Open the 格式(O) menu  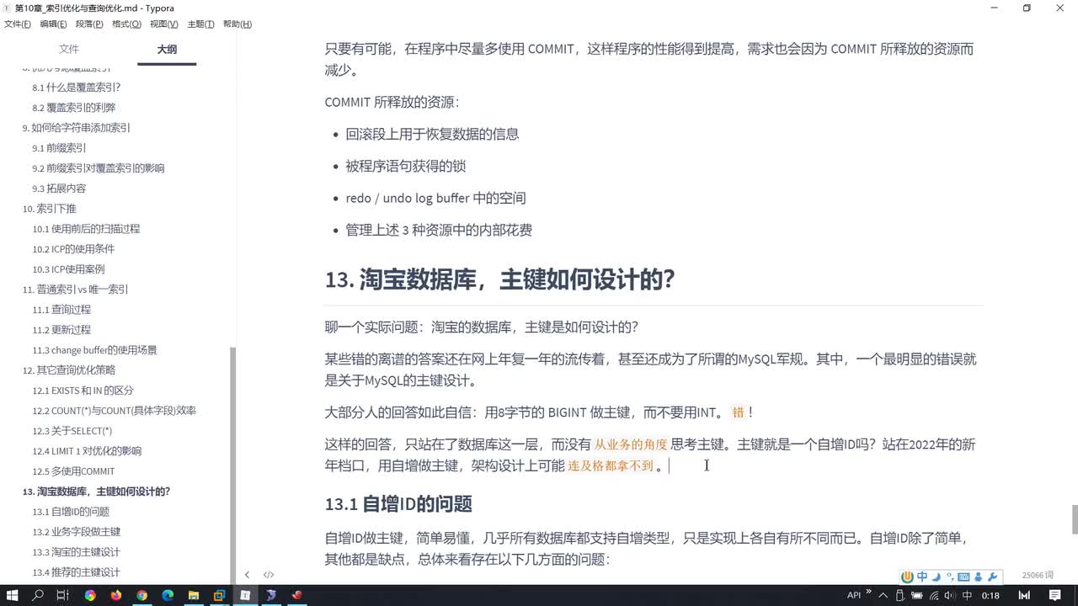point(127,24)
